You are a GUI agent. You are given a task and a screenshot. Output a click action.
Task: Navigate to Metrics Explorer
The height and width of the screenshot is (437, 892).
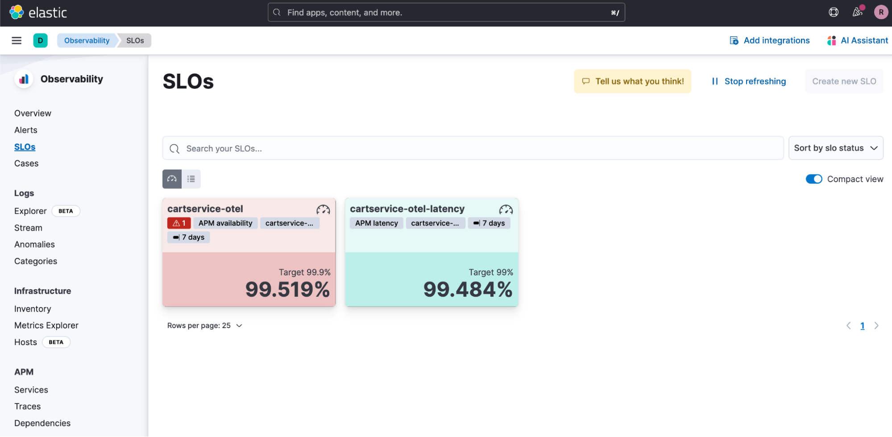click(x=46, y=325)
